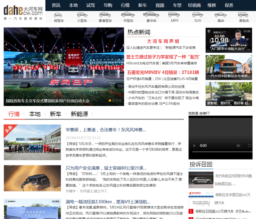Play the 哈佛F7 video

click(194, 145)
